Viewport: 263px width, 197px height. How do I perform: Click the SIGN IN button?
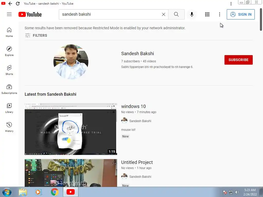[x=241, y=14]
